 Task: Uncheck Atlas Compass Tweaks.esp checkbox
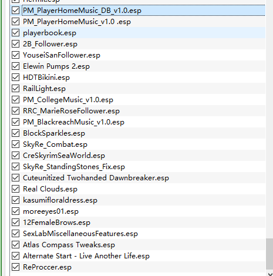coord(15,245)
